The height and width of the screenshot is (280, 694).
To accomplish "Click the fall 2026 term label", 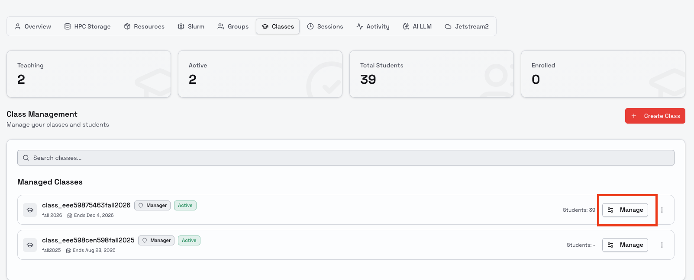I will (52, 215).
